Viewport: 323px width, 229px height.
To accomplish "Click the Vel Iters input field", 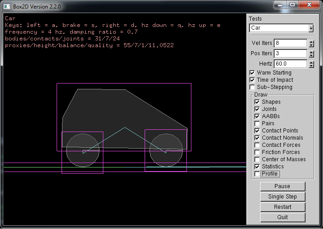I will coord(290,43).
